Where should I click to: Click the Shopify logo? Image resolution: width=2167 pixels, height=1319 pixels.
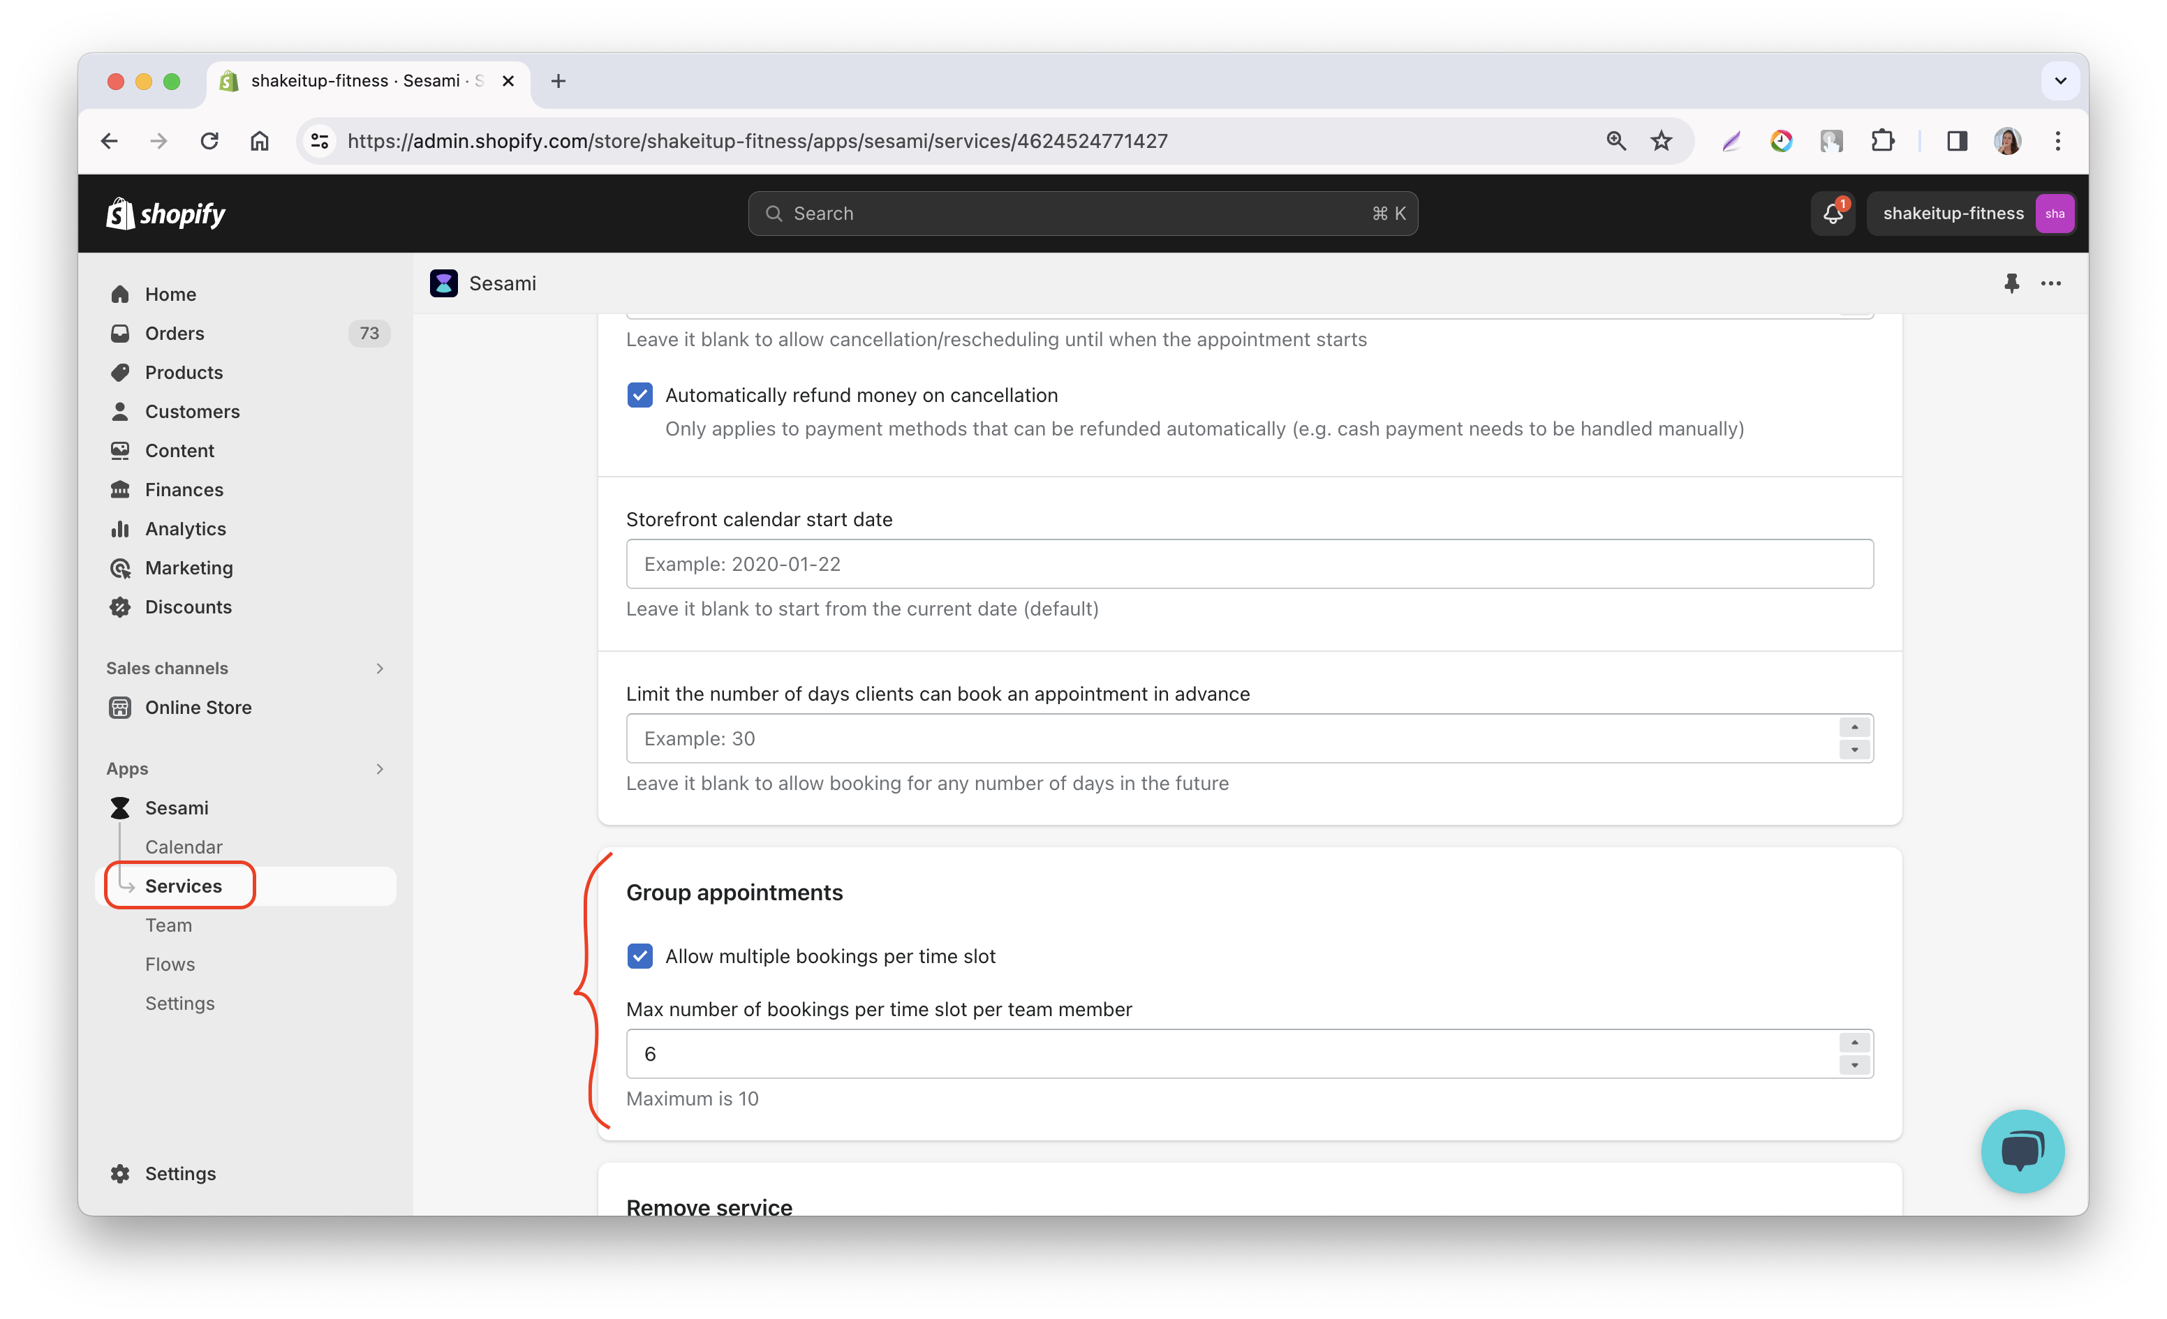point(165,214)
